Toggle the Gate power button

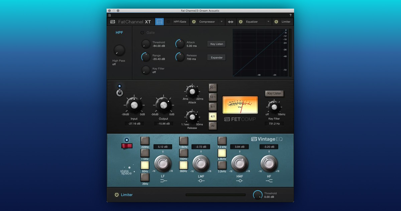coord(142,33)
